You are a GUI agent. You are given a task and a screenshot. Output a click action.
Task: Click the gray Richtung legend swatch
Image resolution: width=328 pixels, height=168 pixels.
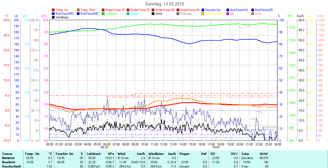178,14
